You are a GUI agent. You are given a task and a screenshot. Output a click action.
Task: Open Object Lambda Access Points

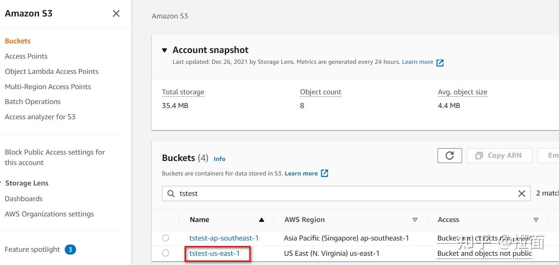tap(51, 71)
